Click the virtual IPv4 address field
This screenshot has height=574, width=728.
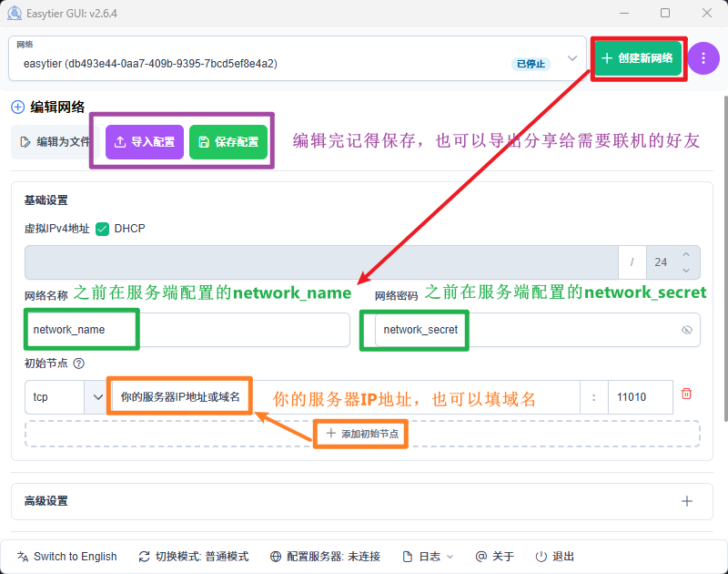tap(321, 262)
